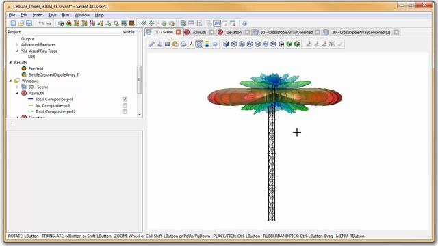
Task: Select the solid blue cube view icon
Action: click(226, 44)
